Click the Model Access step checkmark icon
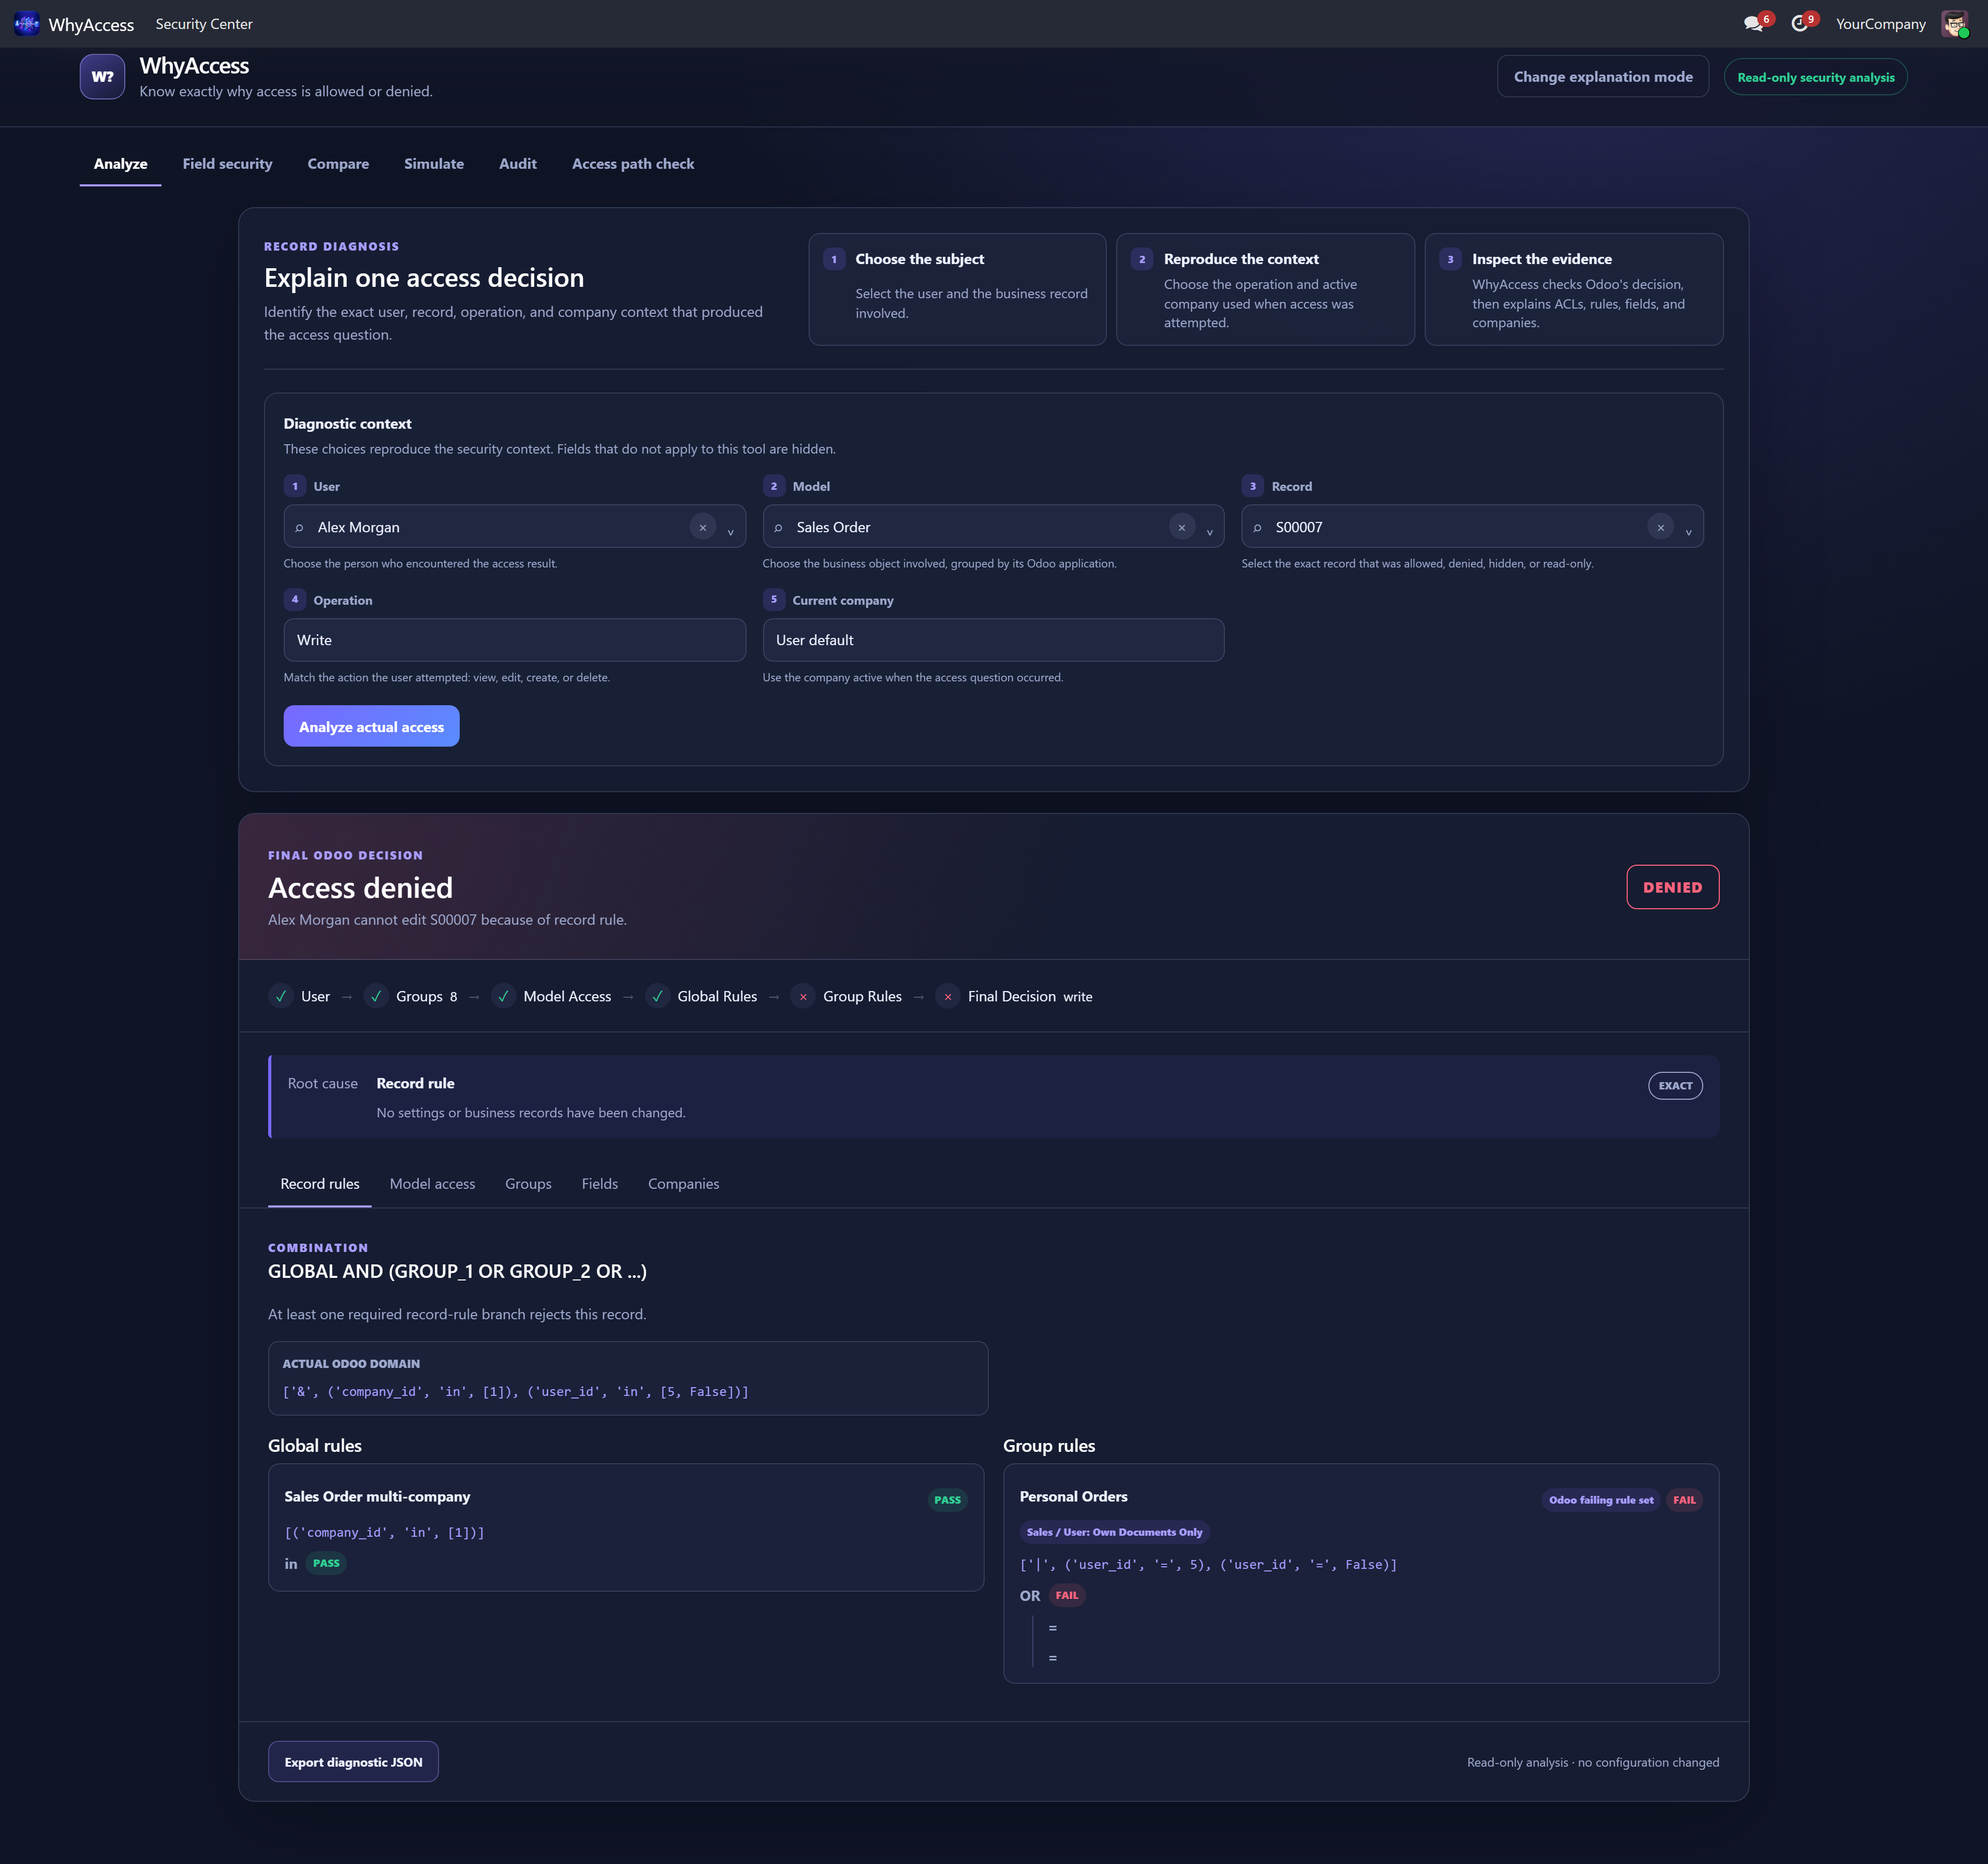The image size is (1988, 1864). (503, 996)
